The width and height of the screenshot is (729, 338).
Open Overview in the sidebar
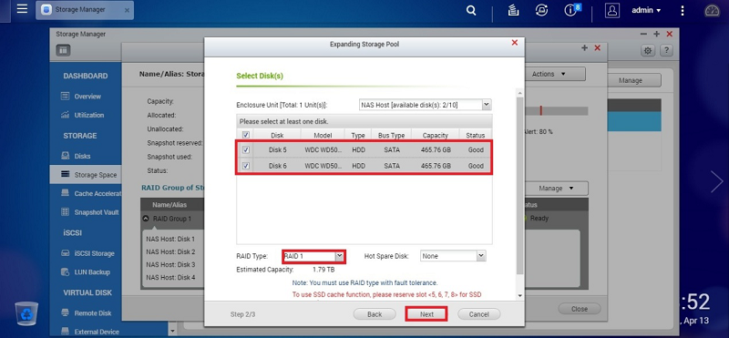point(87,97)
